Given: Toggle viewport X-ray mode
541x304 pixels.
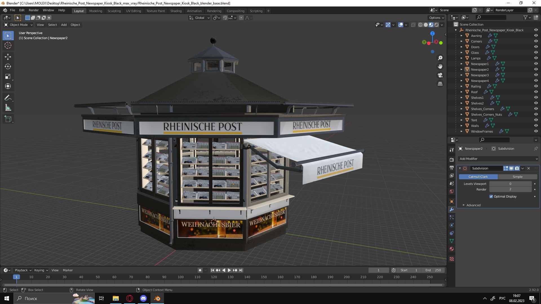Looking at the screenshot, I should [x=413, y=25].
